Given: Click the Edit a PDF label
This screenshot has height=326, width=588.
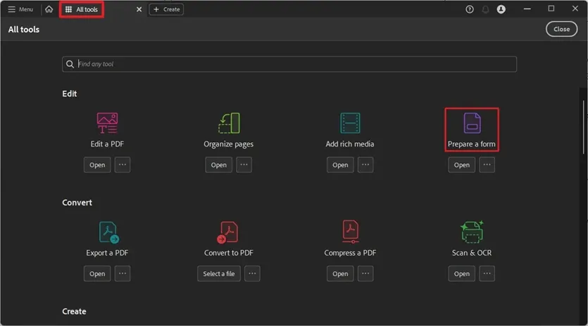Looking at the screenshot, I should pyautogui.click(x=107, y=144).
